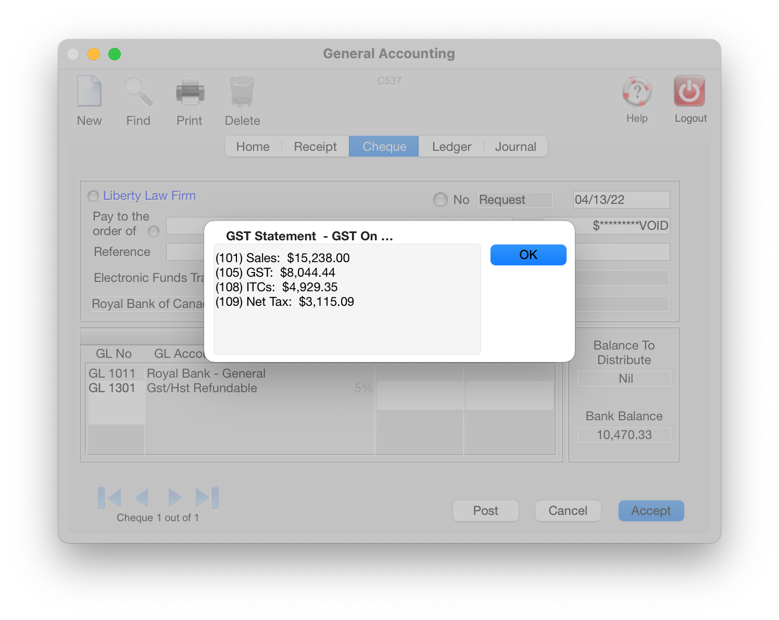Post the cheque entry
The height and width of the screenshot is (620, 779).
pyautogui.click(x=485, y=510)
